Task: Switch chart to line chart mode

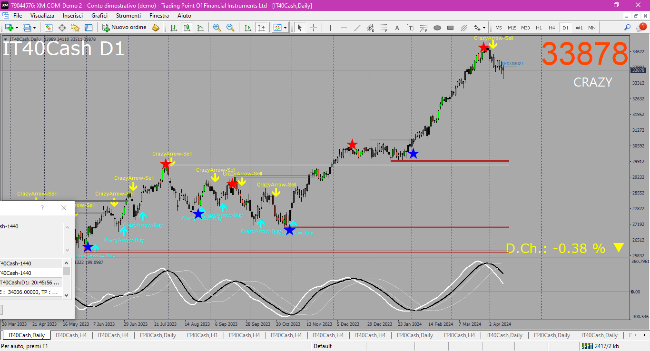Action: point(200,28)
